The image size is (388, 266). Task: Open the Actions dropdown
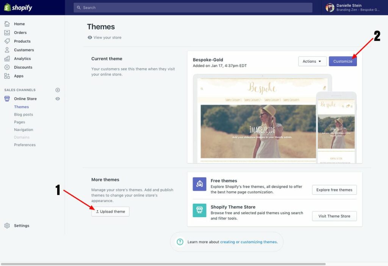click(312, 61)
